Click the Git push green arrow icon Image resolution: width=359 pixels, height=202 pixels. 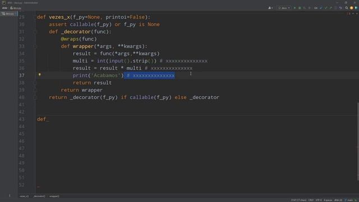331,8
